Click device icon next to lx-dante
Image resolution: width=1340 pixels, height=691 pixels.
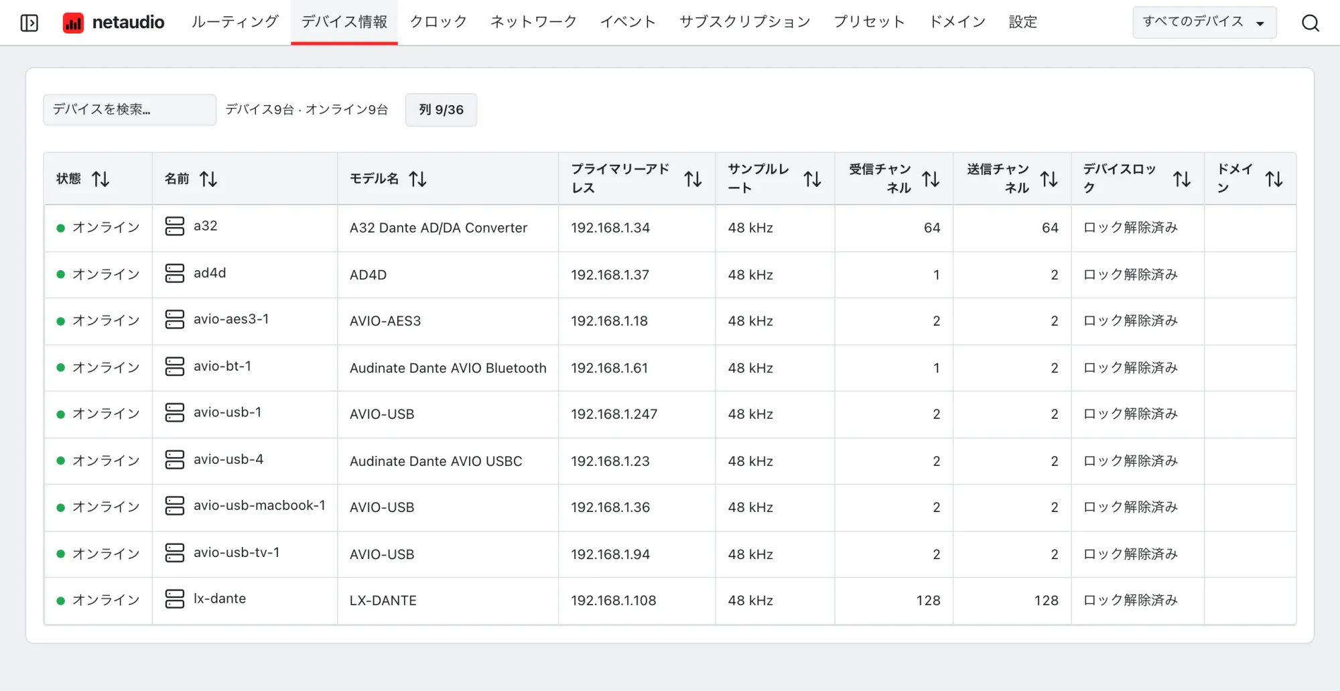click(175, 599)
